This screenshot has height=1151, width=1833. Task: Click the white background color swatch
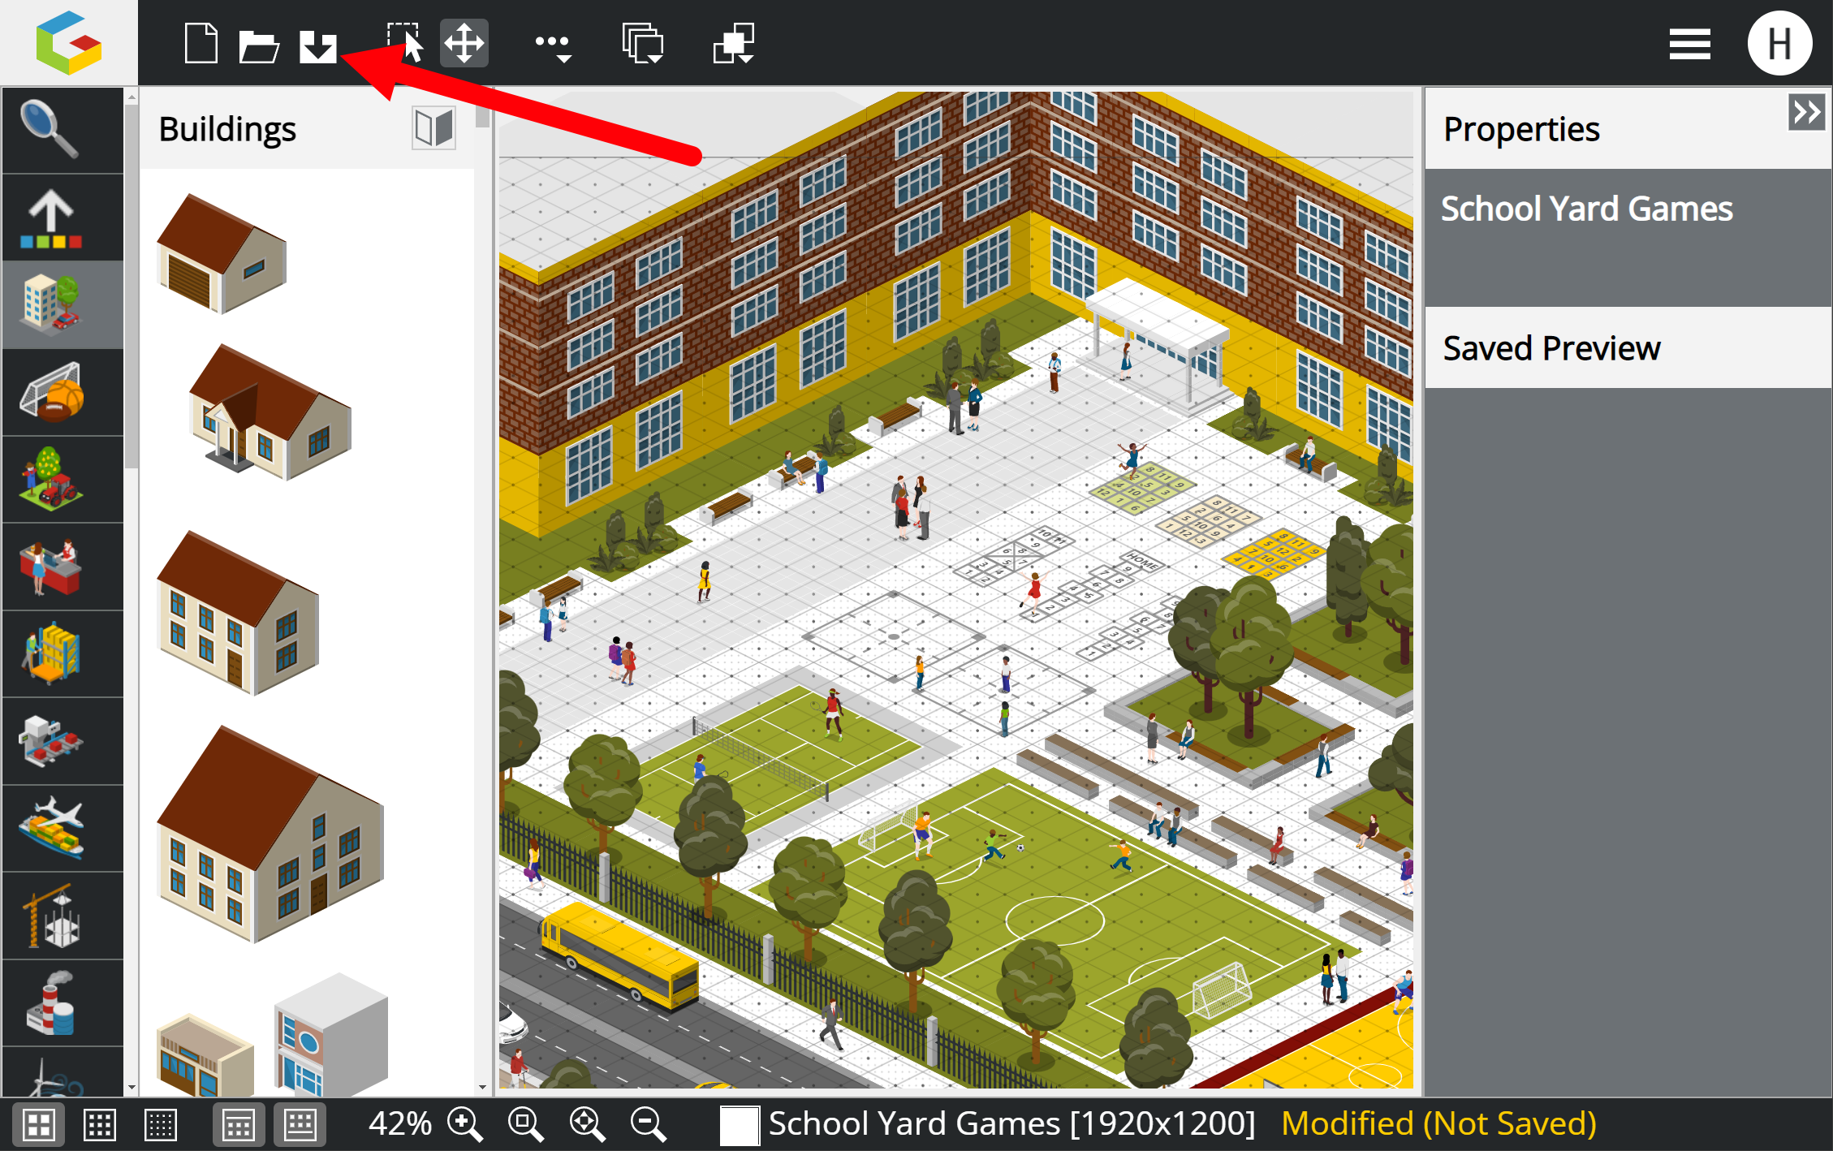pos(738,1125)
